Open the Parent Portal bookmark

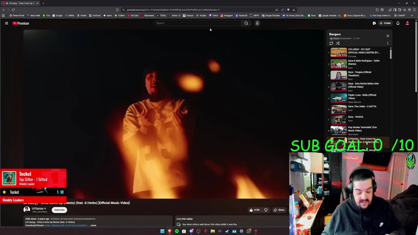[17, 15]
